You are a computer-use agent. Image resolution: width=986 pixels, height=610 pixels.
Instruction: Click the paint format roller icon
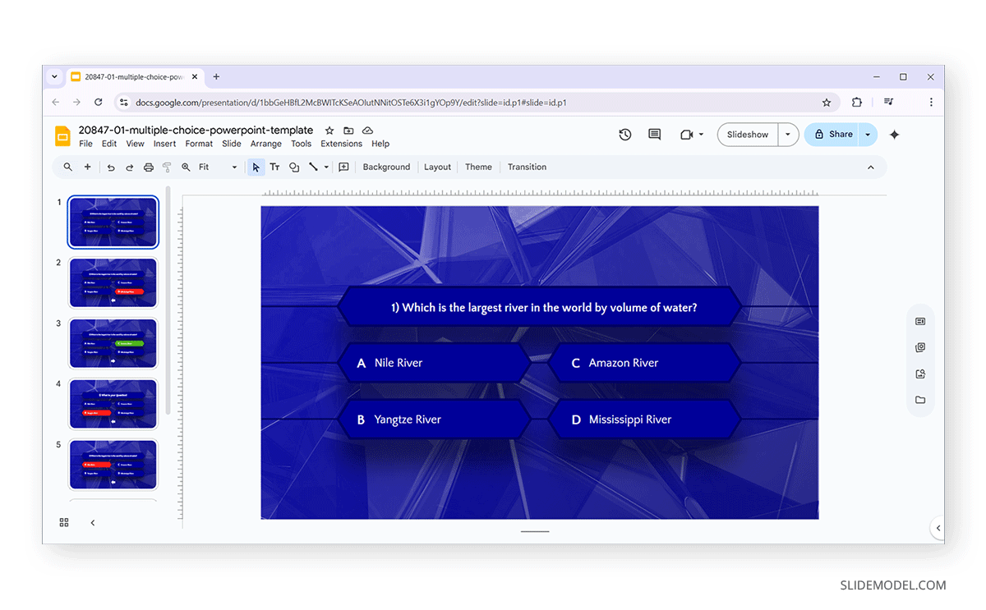click(167, 167)
